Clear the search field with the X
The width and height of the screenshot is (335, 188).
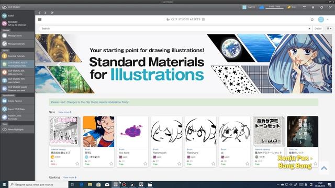pyautogui.click(x=309, y=29)
